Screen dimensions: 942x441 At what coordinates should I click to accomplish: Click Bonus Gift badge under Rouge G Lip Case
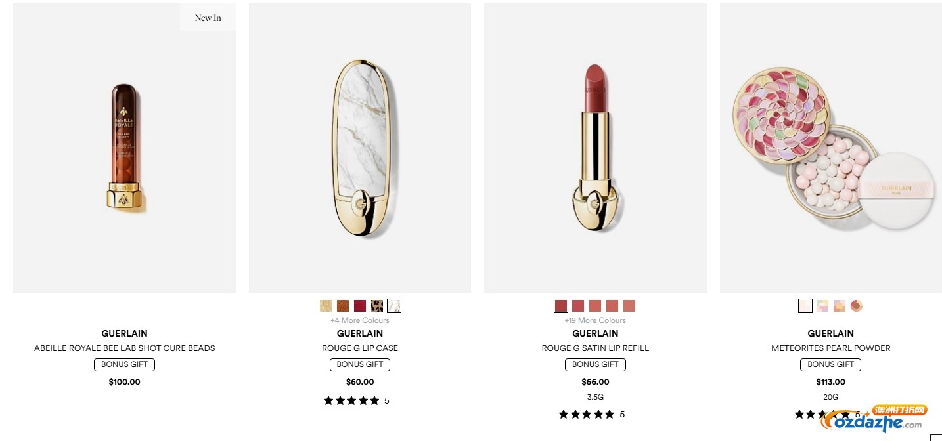coord(360,364)
